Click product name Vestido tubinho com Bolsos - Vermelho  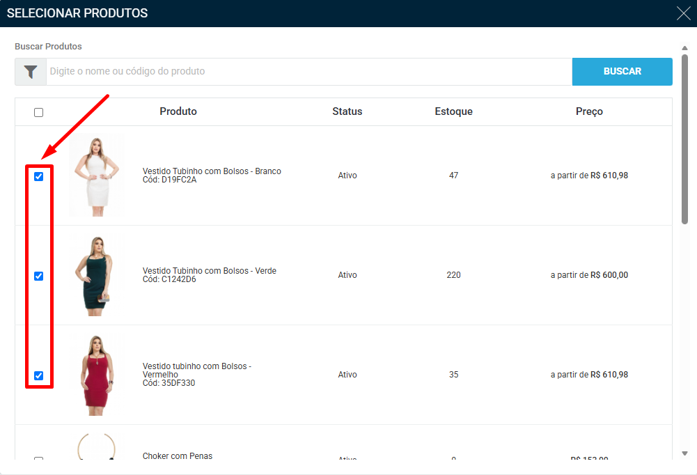click(197, 370)
